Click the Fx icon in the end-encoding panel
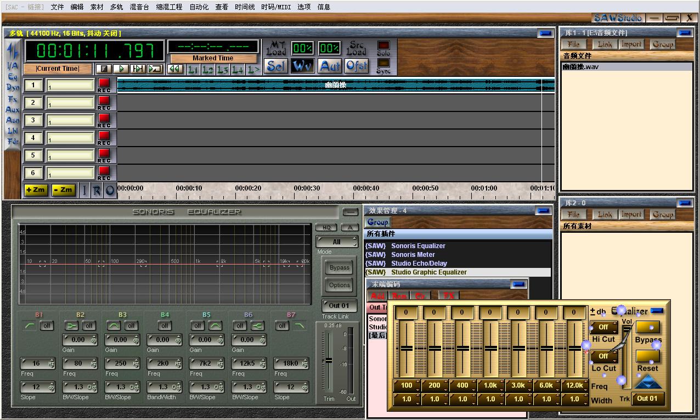 tap(449, 296)
